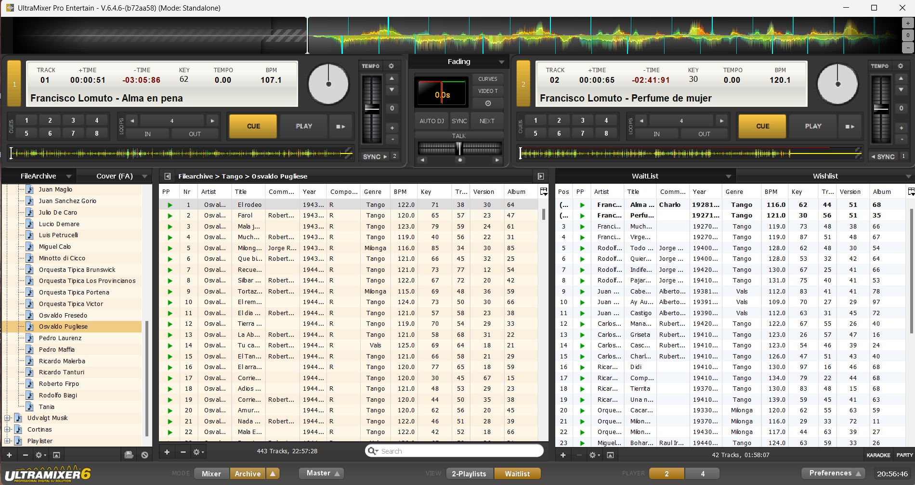Select the Waitlist view
This screenshot has width=915, height=485.
[x=517, y=474]
